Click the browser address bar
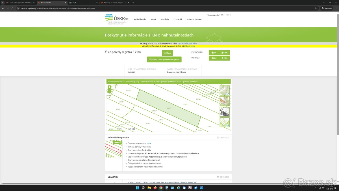The height and width of the screenshot is (191, 339). click(x=167, y=8)
